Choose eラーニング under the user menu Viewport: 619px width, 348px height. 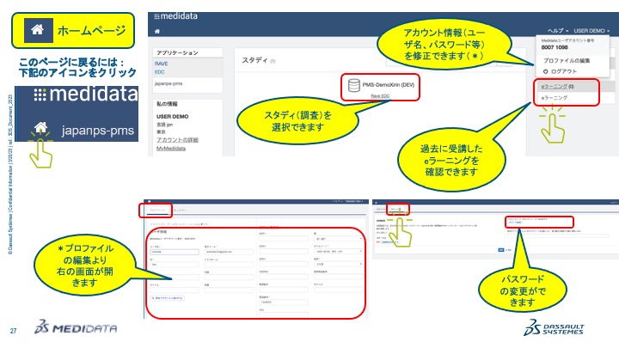(555, 99)
